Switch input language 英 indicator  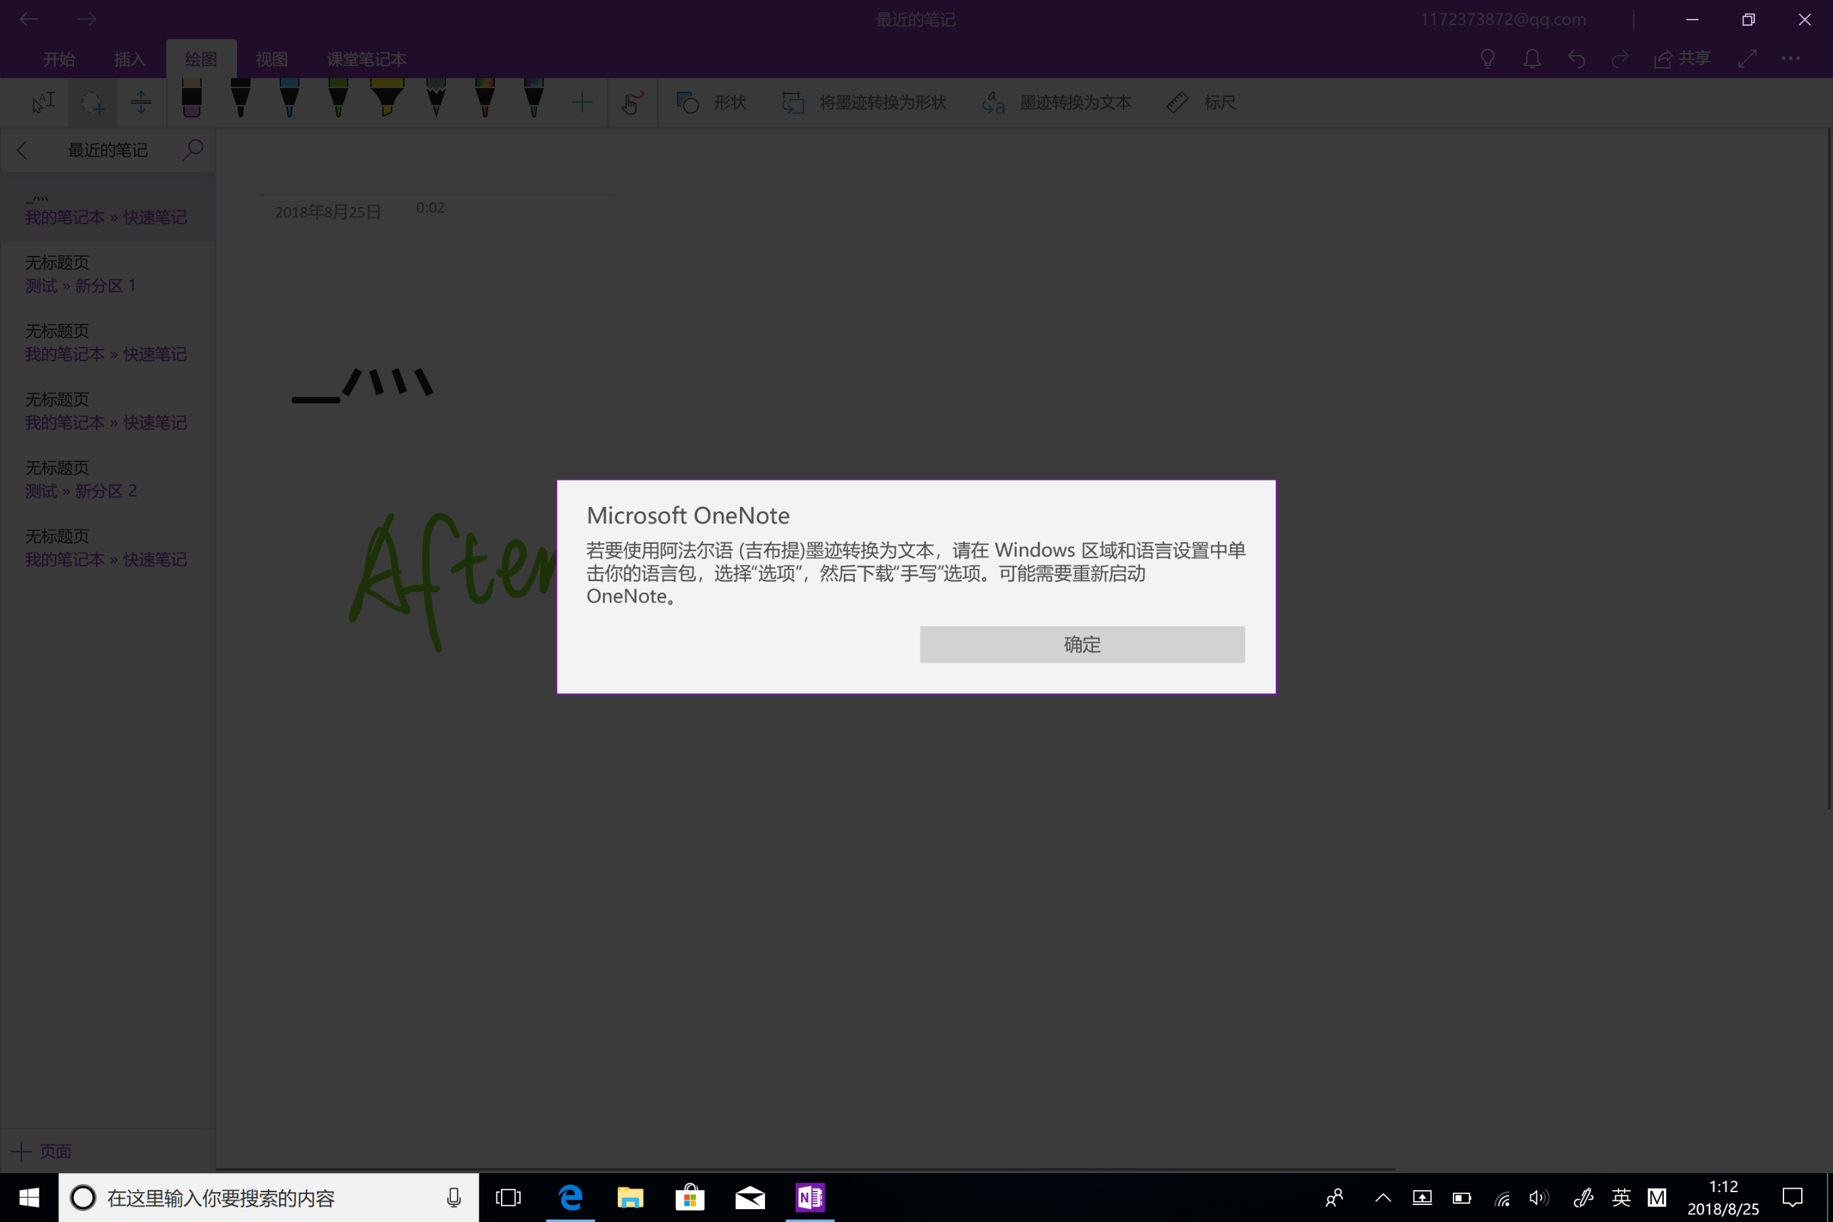(x=1621, y=1198)
